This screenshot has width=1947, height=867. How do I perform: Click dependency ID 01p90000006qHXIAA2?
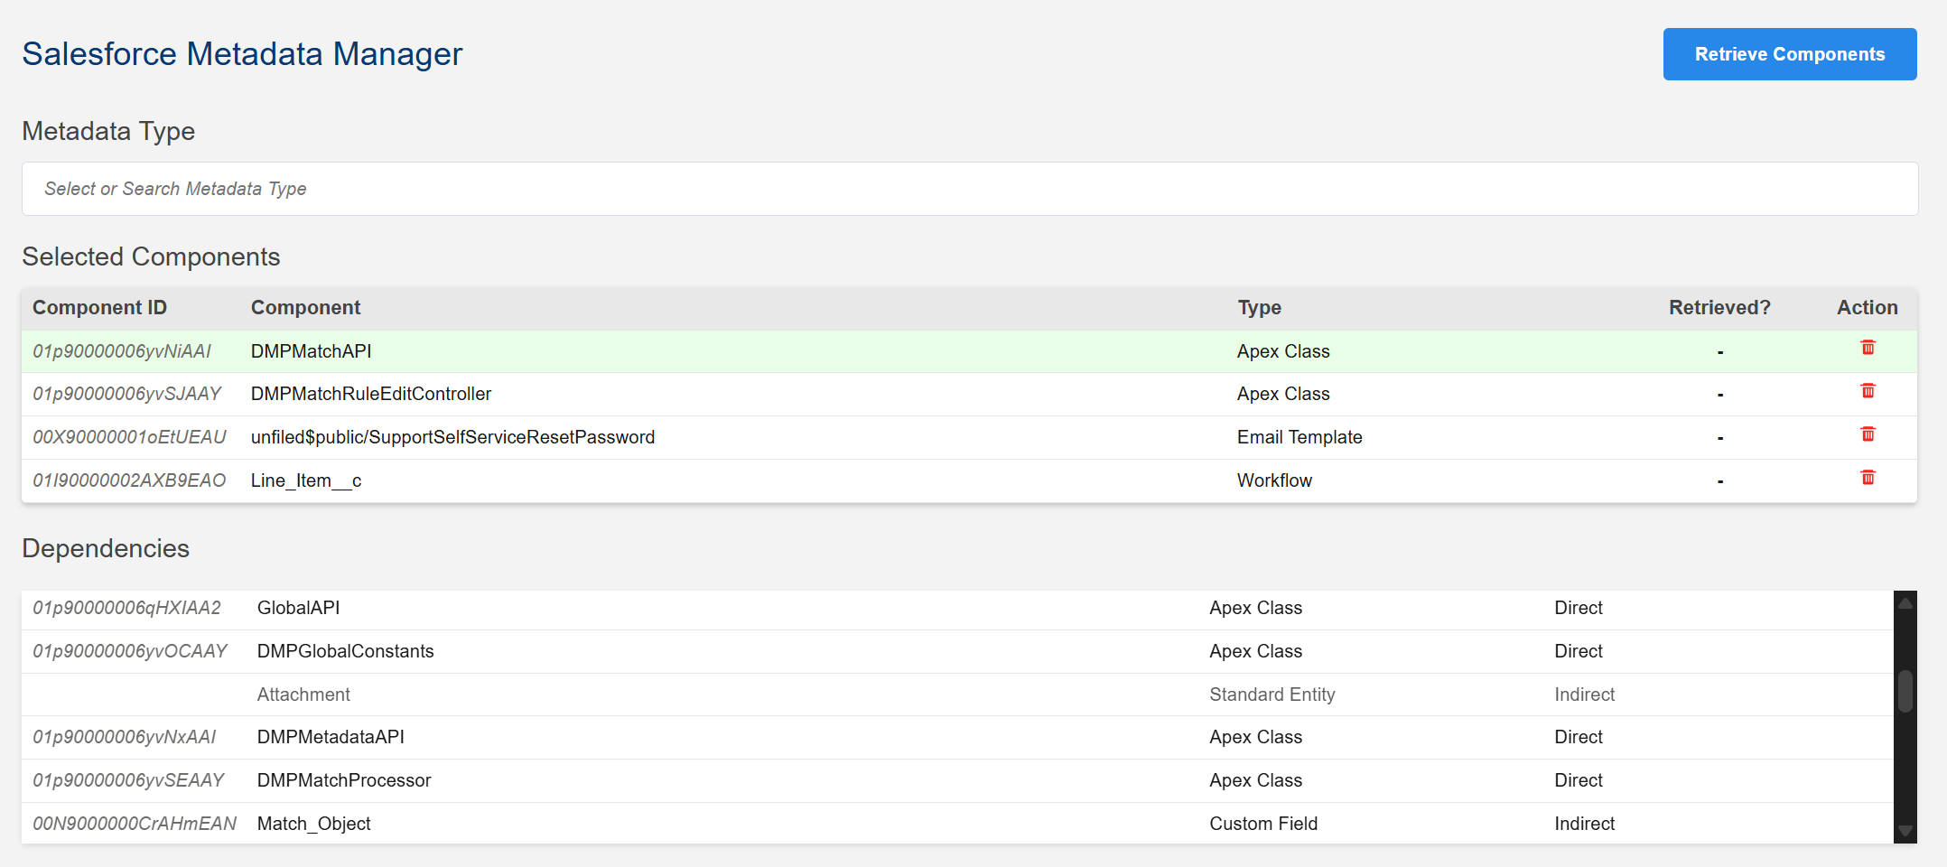click(126, 608)
